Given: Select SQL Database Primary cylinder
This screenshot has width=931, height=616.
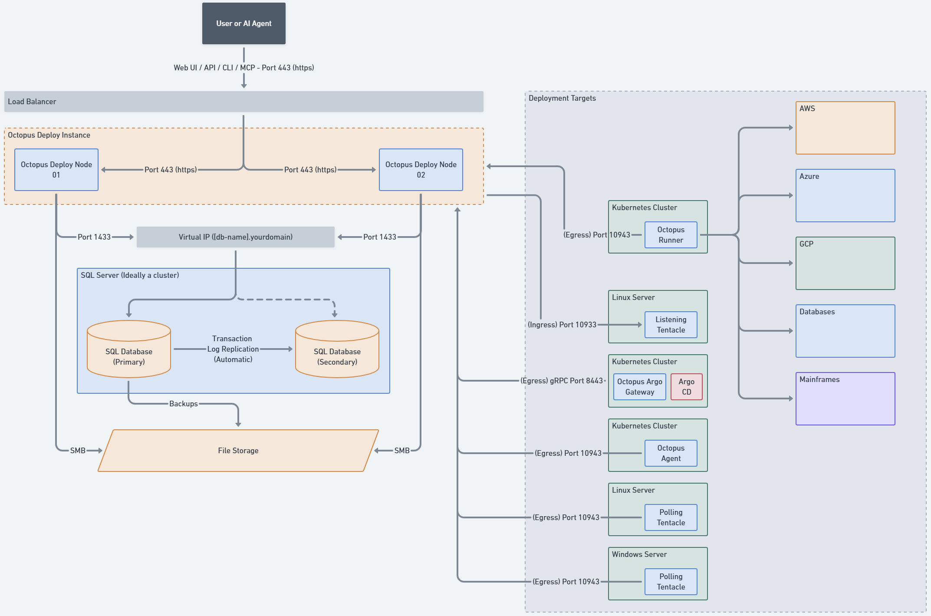Looking at the screenshot, I should [129, 349].
